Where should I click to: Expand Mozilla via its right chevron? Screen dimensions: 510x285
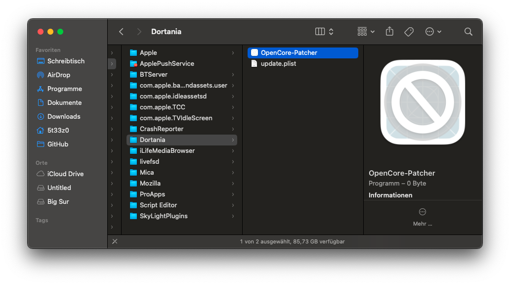[x=233, y=184]
